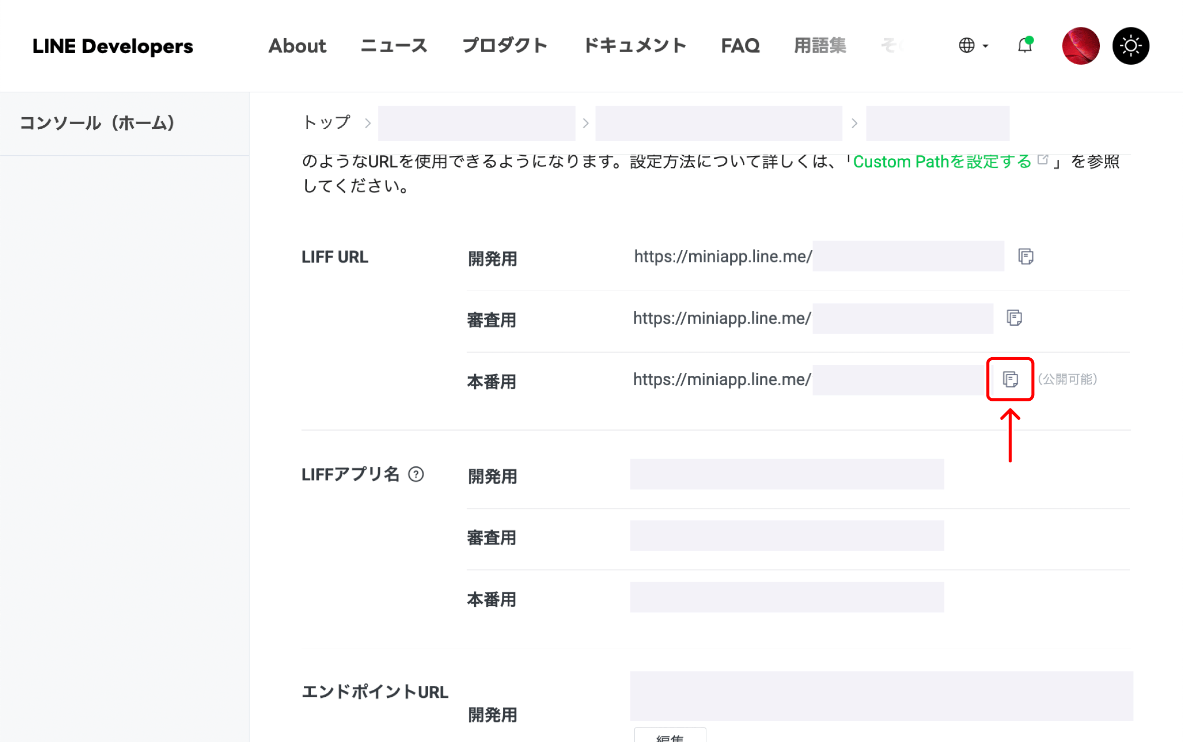Open the profile avatar menu
This screenshot has height=742, width=1183.
[x=1080, y=46]
